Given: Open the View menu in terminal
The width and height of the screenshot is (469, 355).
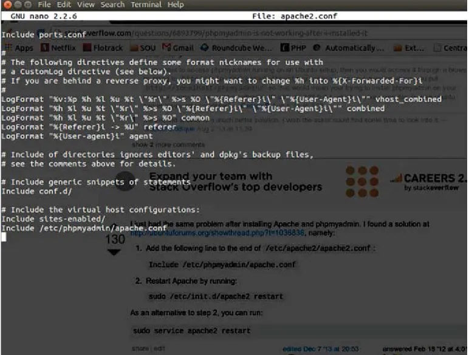Looking at the screenshot, I should pyautogui.click(x=86, y=4).
